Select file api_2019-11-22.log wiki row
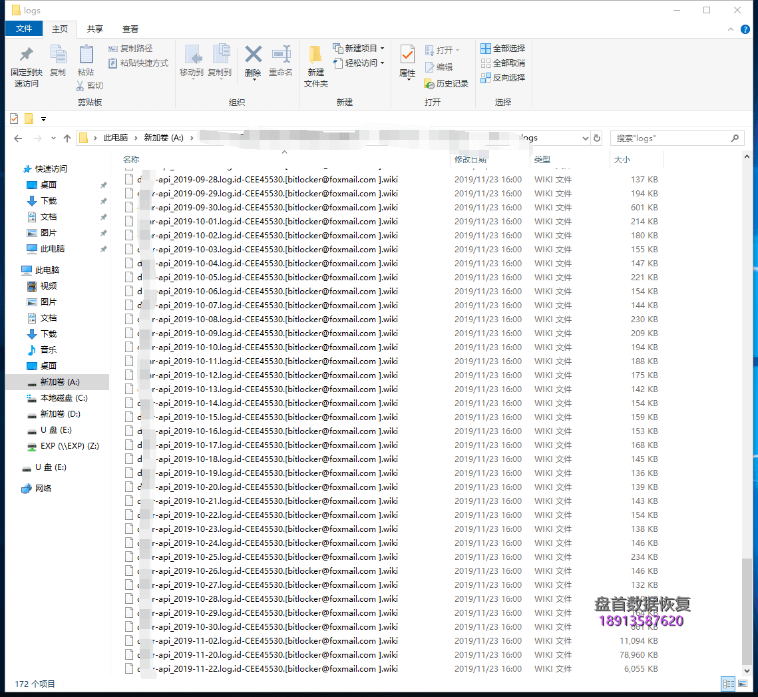 pos(391,669)
